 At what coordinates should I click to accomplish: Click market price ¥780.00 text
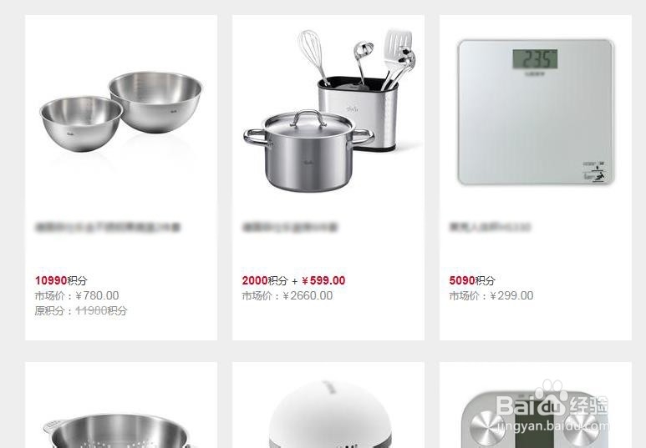77,296
